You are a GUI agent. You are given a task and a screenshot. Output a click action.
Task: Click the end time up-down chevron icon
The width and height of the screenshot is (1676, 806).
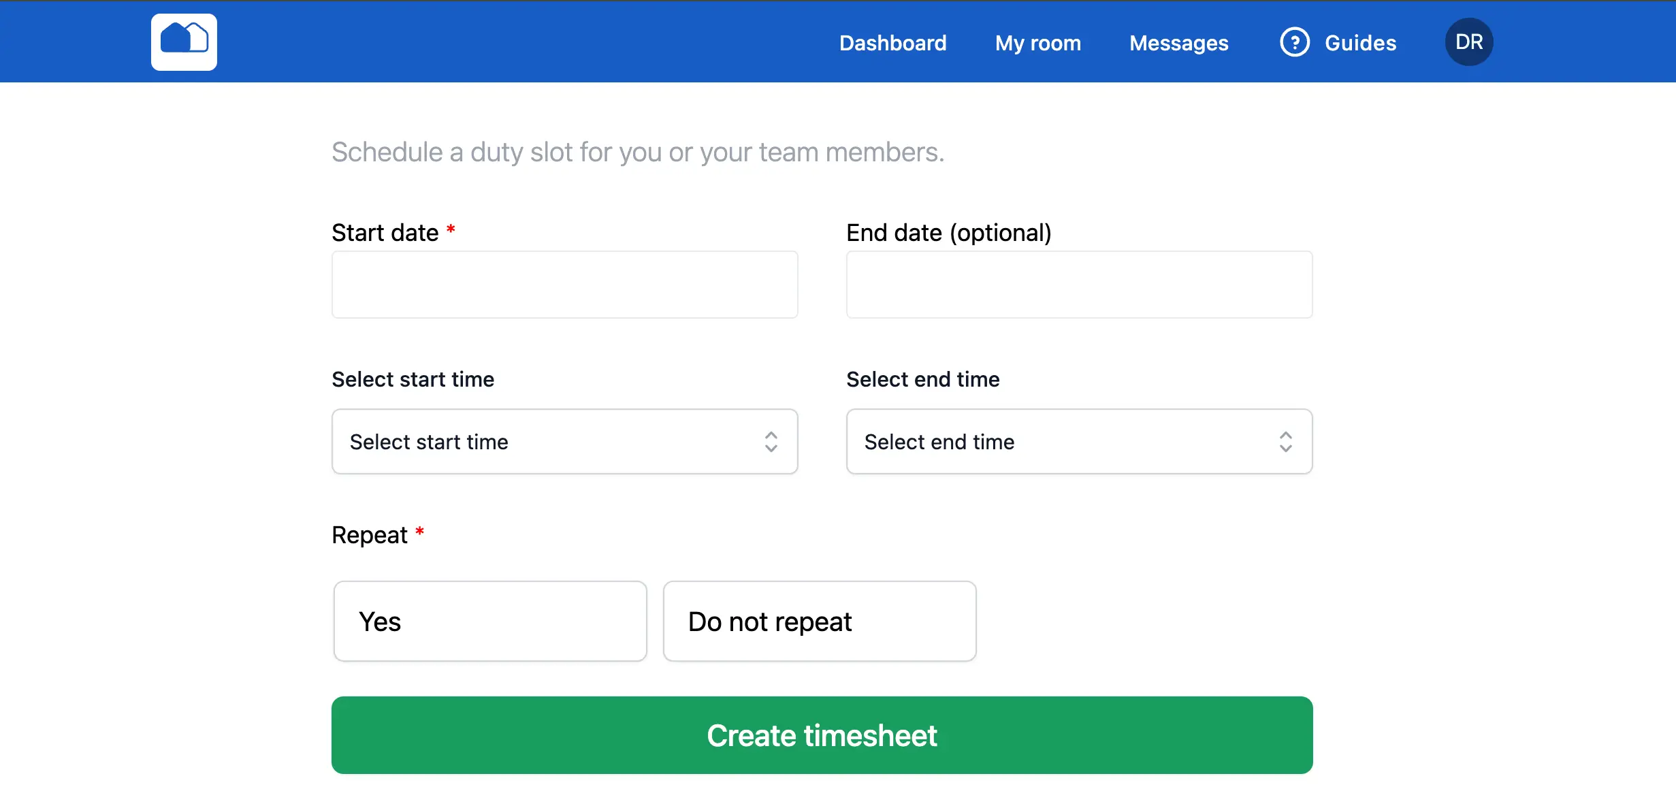(x=1285, y=442)
